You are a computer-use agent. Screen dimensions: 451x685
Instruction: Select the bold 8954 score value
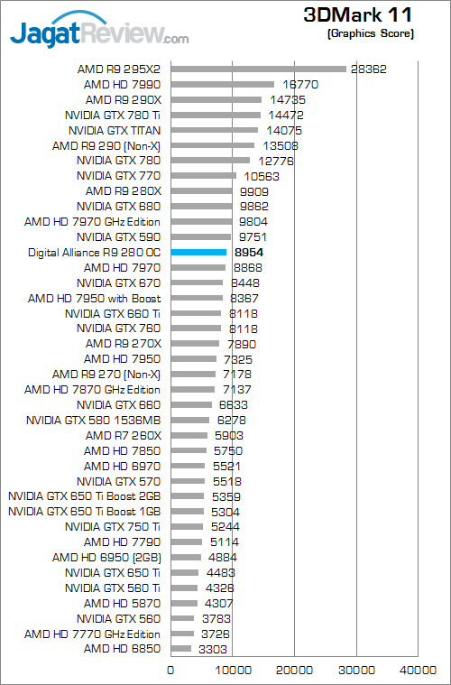249,253
